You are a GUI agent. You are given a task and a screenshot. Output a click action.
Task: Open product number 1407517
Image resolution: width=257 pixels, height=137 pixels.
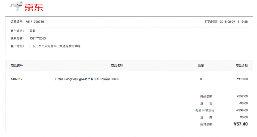(x=17, y=79)
